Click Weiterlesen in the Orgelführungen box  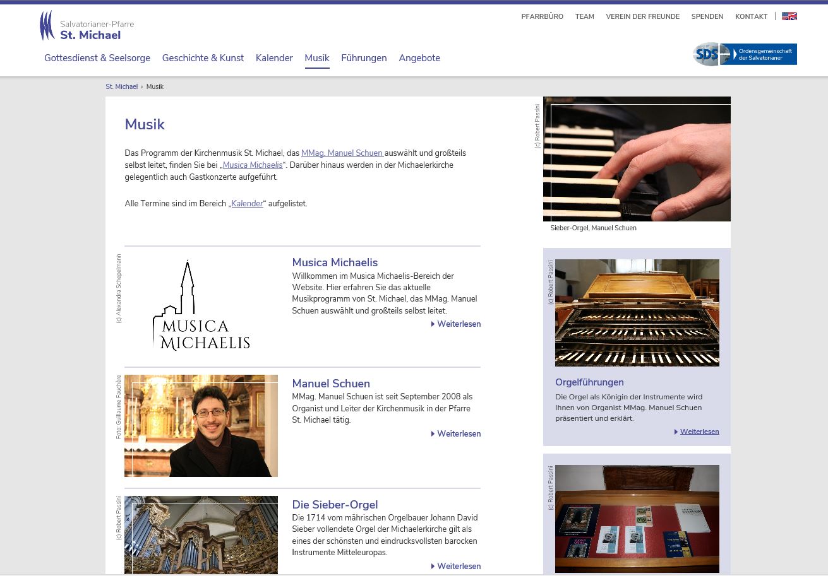coord(699,432)
